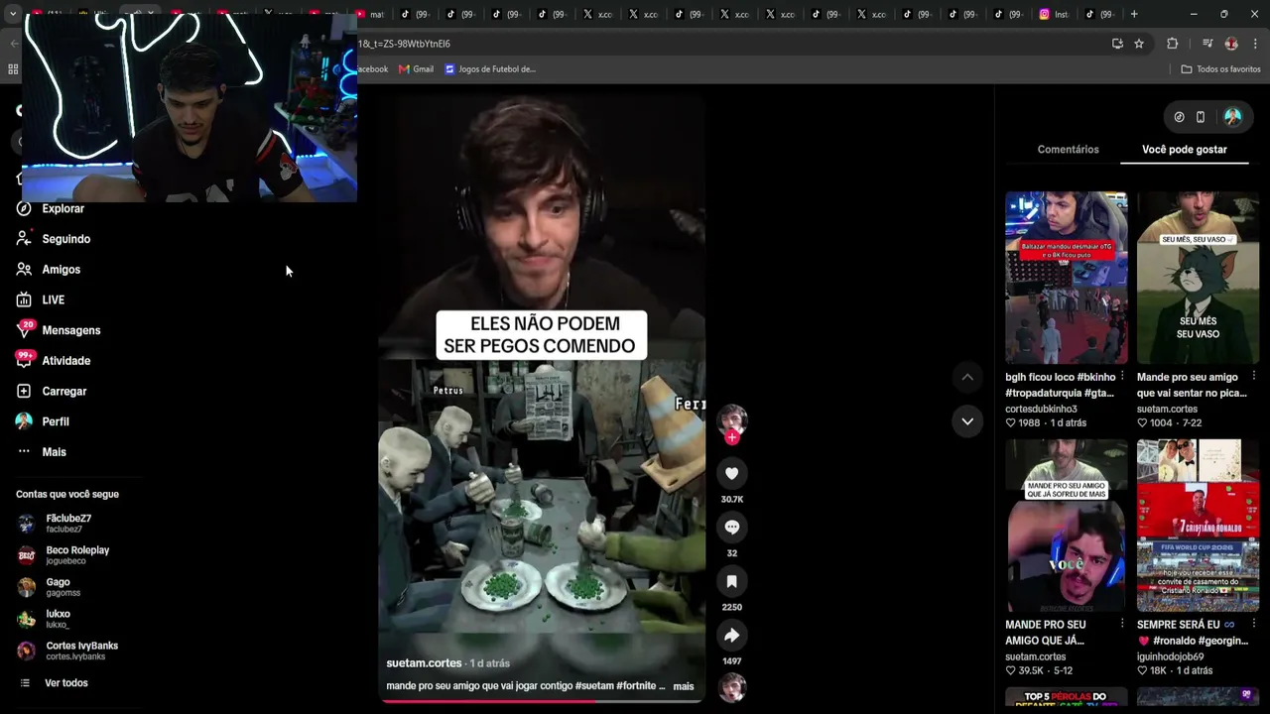Click the get coins icon in top pill
The image size is (1270, 714).
[1179, 117]
